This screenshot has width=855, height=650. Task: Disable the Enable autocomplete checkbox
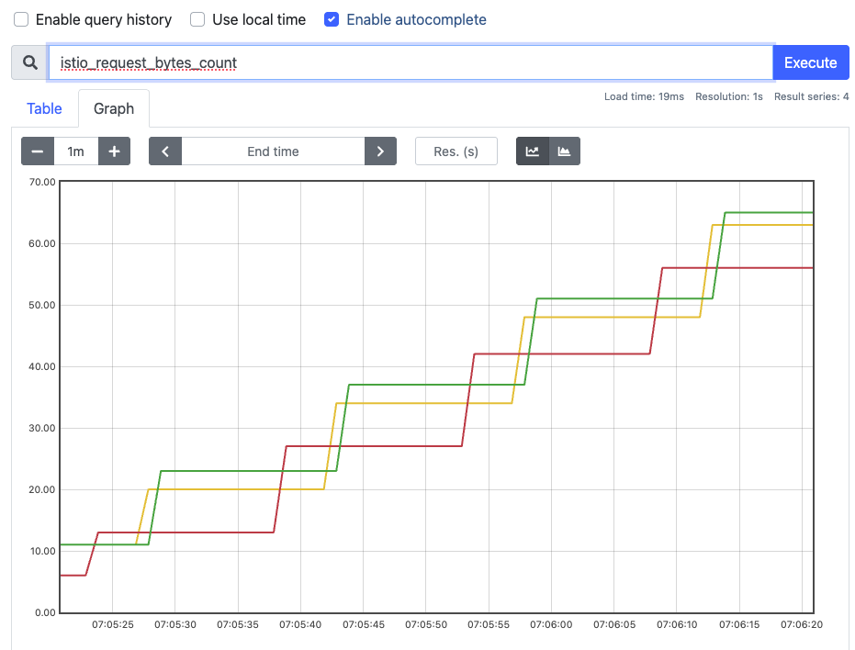[332, 19]
